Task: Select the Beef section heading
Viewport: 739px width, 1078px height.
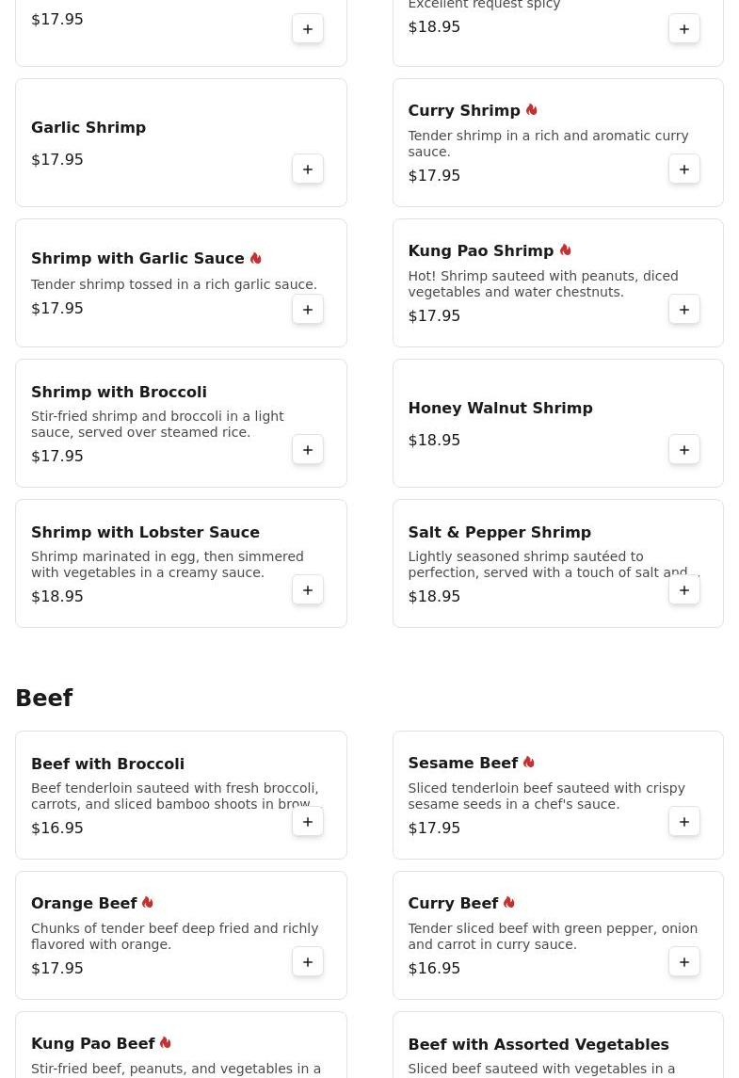Action: pyautogui.click(x=44, y=698)
